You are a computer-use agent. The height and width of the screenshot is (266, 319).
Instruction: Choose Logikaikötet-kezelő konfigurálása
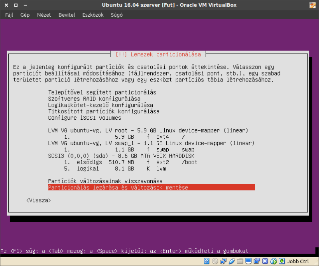(100, 105)
